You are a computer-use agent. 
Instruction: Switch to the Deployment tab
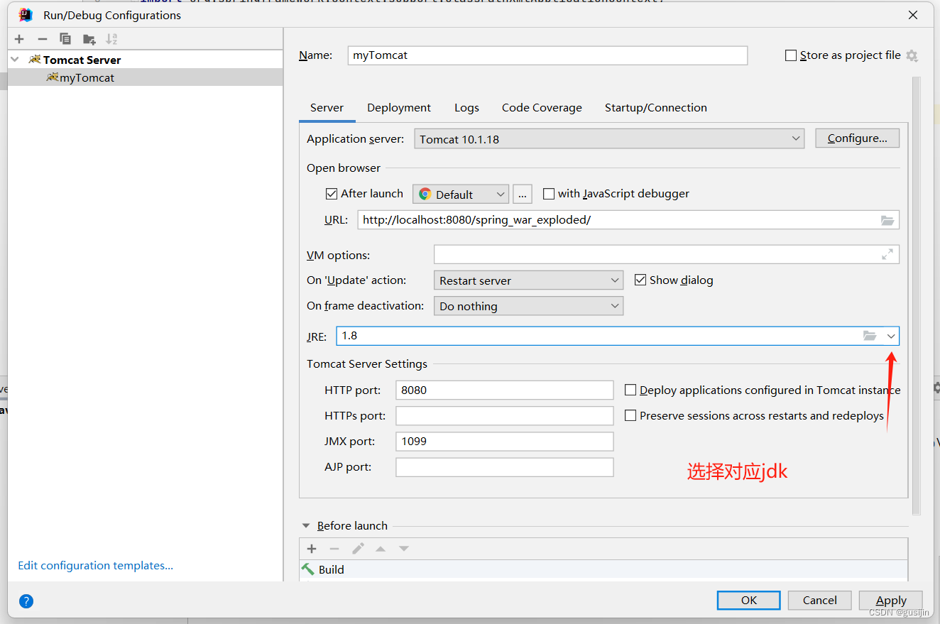(x=399, y=107)
